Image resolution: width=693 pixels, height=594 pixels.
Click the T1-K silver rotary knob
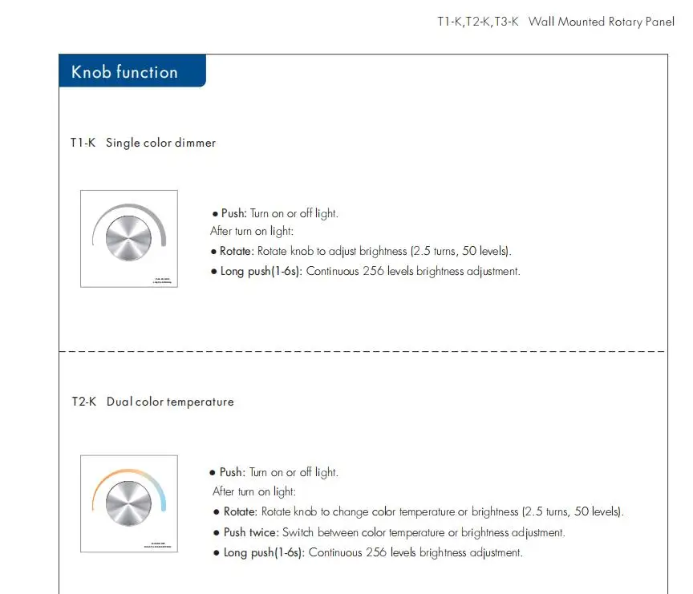coord(128,239)
